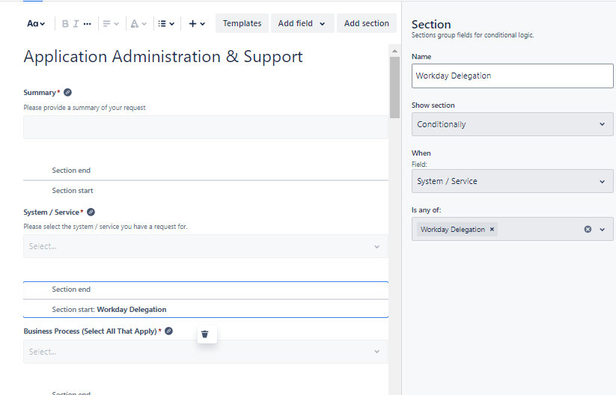Click into the Summary text field
The image size is (616, 395).
pyautogui.click(x=206, y=127)
